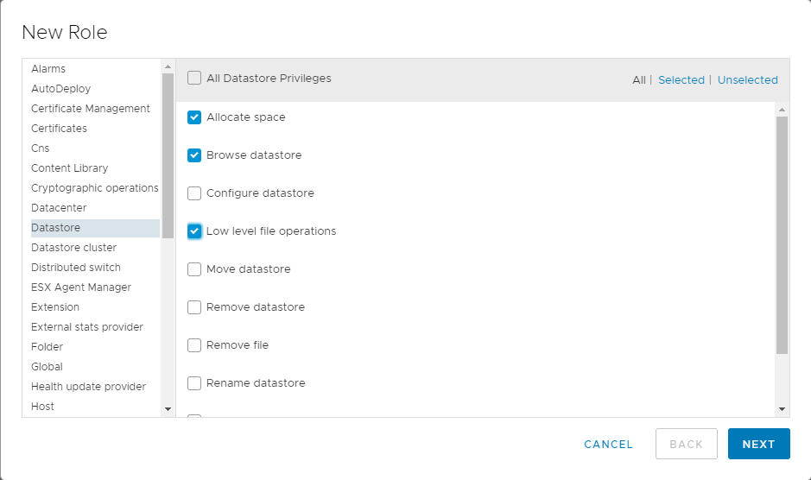Uncheck the Allocate space privilege
The width and height of the screenshot is (811, 480).
[x=194, y=117]
